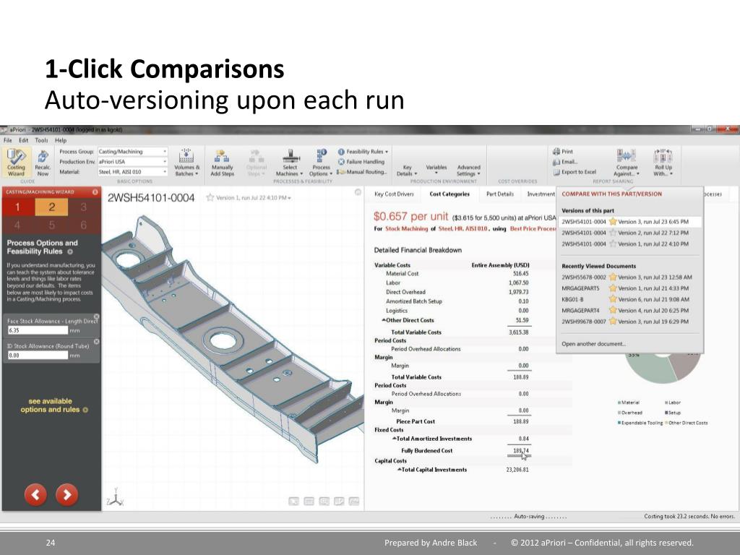This screenshot has width=740, height=555.
Task: Select wizard step 1
Action: [17, 207]
